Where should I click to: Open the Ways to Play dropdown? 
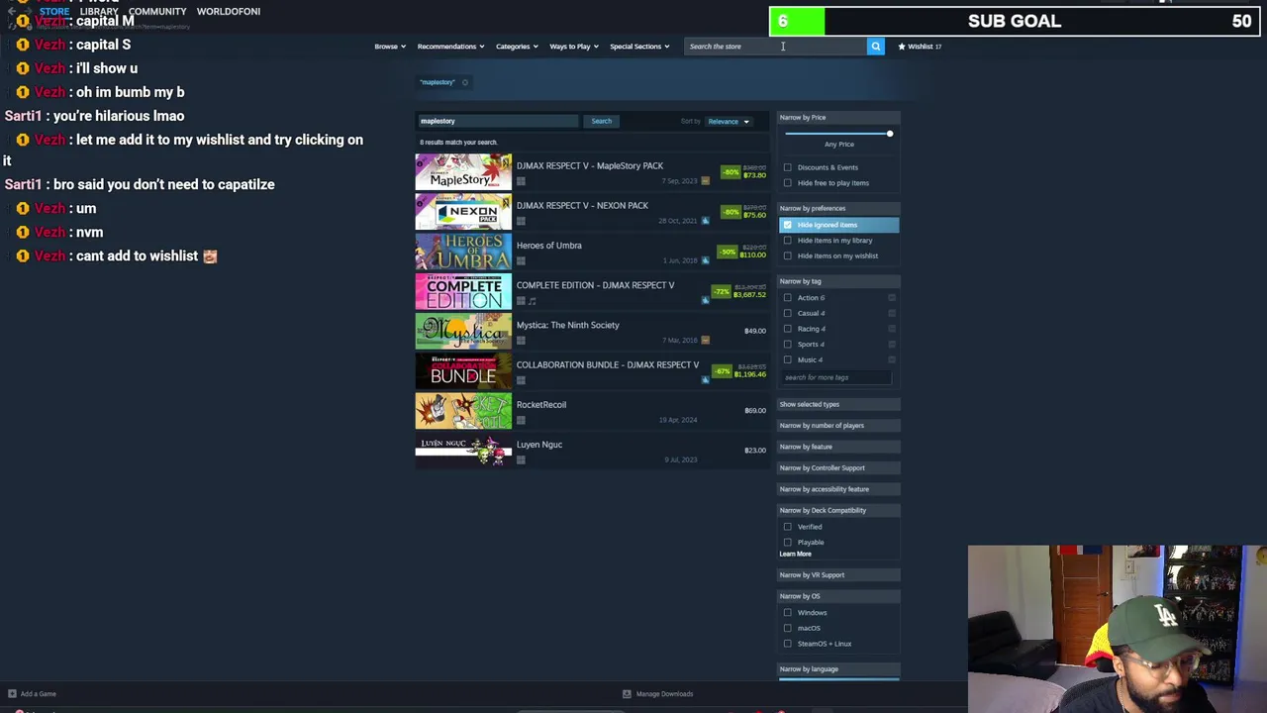(574, 47)
